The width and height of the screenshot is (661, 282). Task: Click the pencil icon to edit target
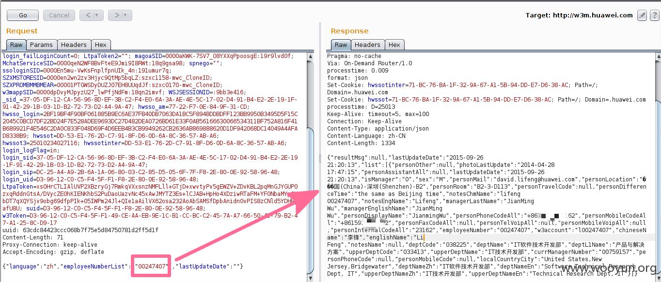pyautogui.click(x=642, y=15)
